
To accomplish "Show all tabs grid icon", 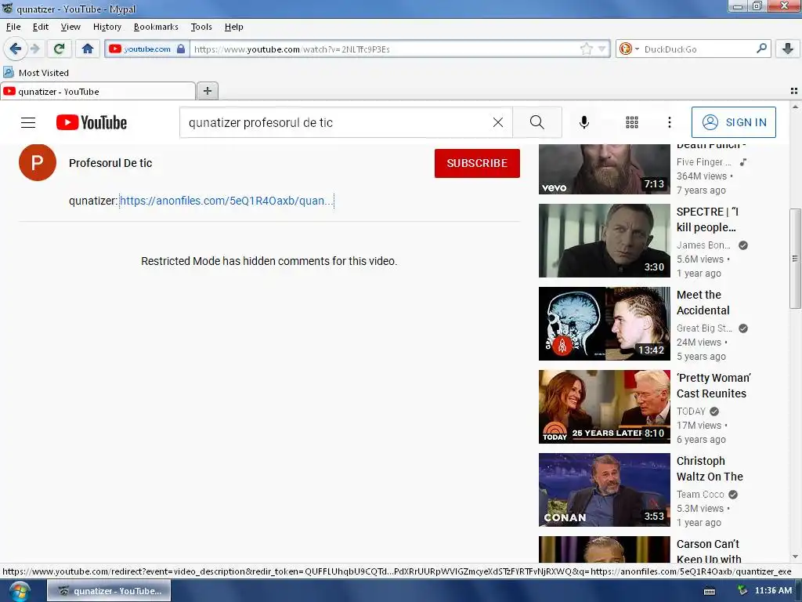I will 794,91.
